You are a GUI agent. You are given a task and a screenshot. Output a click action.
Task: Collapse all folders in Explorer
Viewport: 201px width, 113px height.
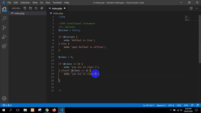(x=42, y=8)
